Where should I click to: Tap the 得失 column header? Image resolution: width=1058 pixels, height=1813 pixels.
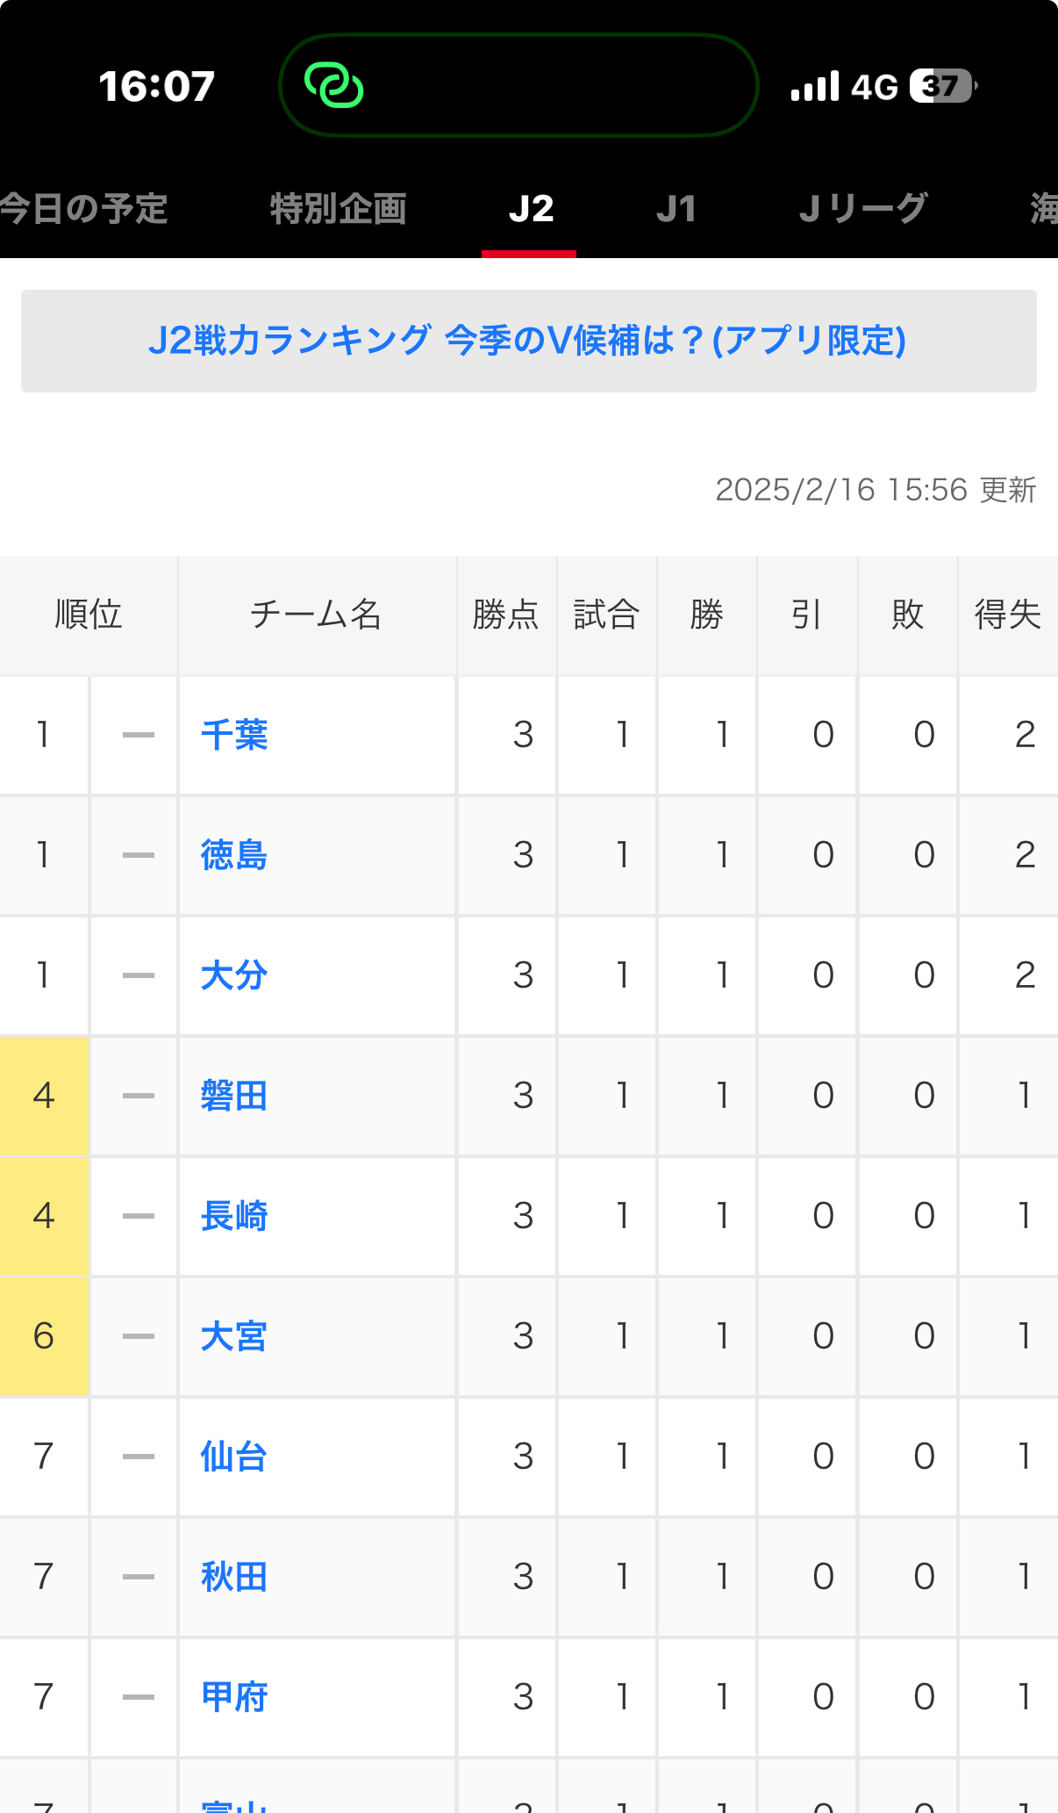(x=1008, y=615)
